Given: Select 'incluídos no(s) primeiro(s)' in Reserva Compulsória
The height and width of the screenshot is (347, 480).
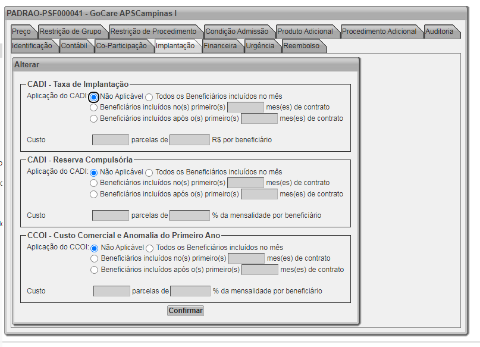Looking at the screenshot, I should pyautogui.click(x=93, y=183).
